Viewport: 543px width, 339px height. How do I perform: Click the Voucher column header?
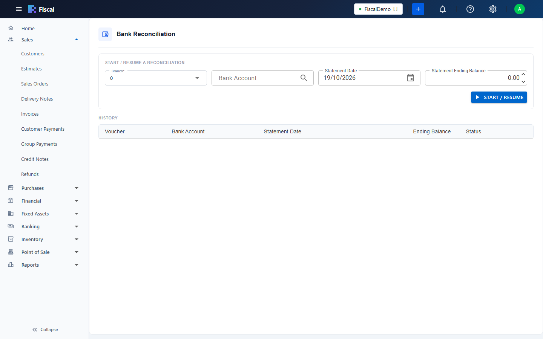click(x=115, y=131)
